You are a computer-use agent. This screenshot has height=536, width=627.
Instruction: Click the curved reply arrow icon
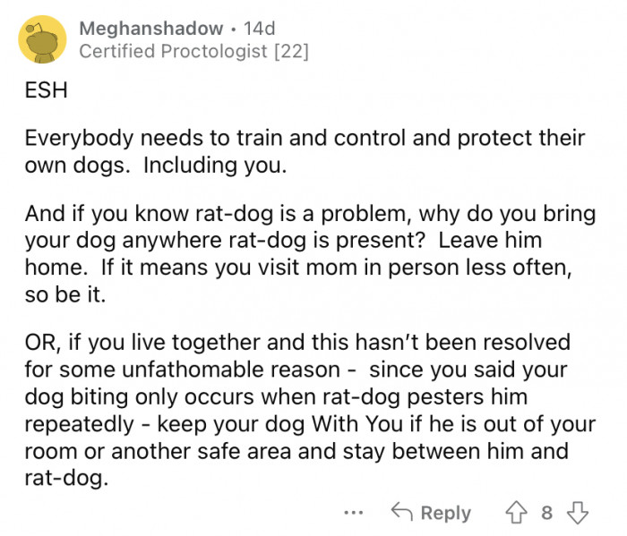pyautogui.click(x=401, y=513)
